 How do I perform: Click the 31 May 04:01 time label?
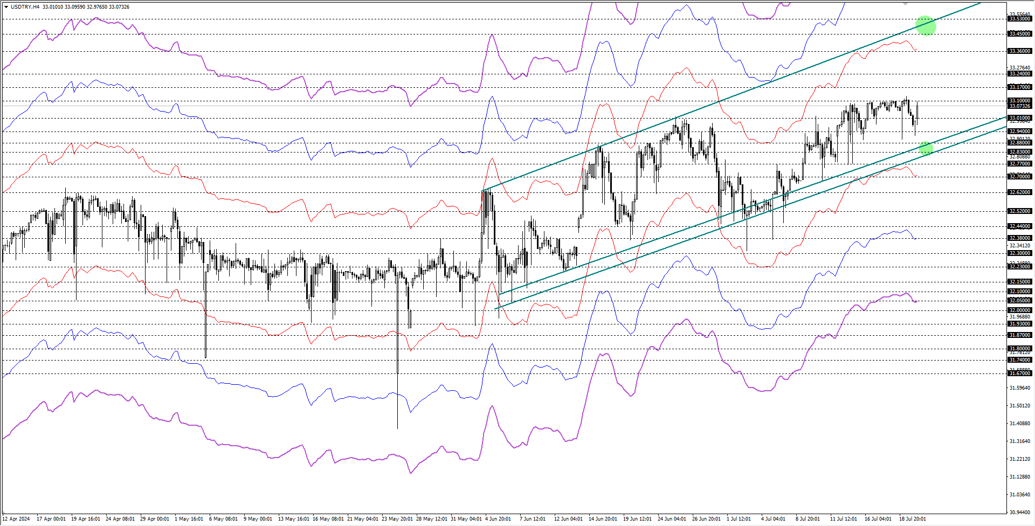[x=466, y=519]
